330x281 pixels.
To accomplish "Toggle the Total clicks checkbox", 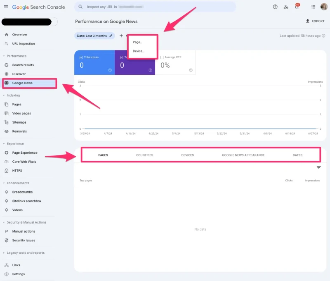I will point(81,57).
